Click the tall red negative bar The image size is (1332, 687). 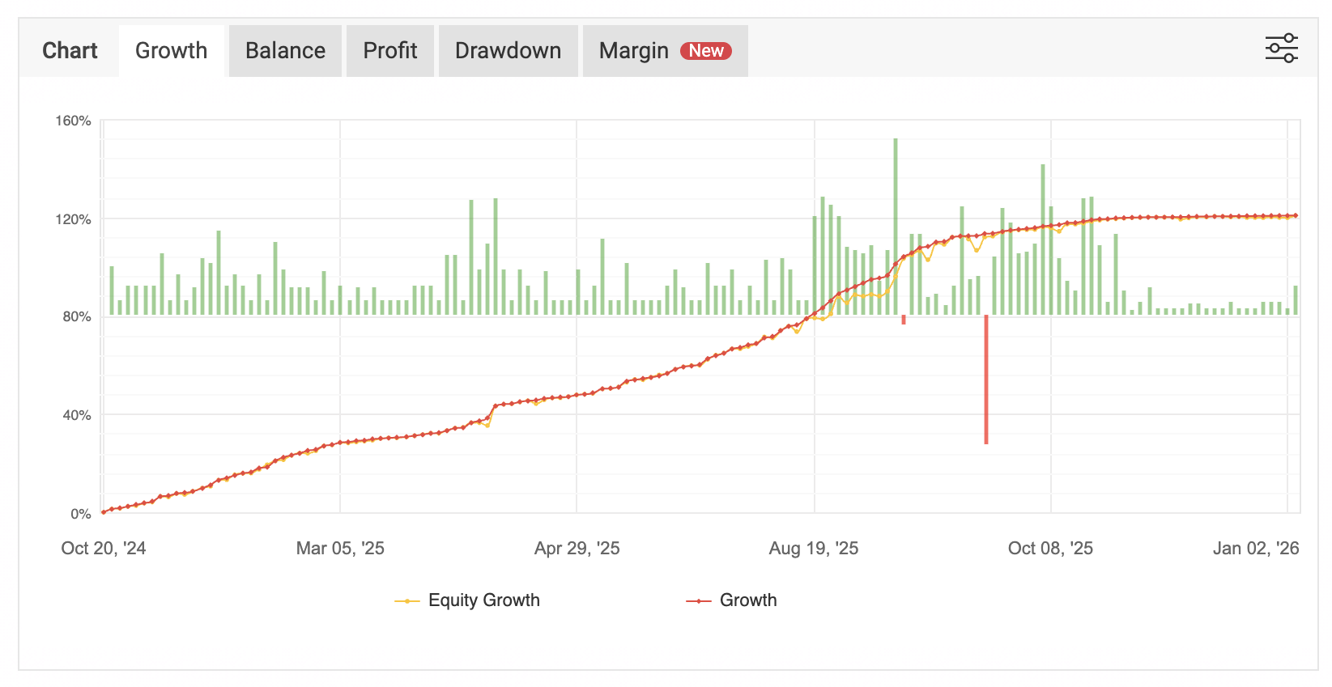click(x=985, y=380)
